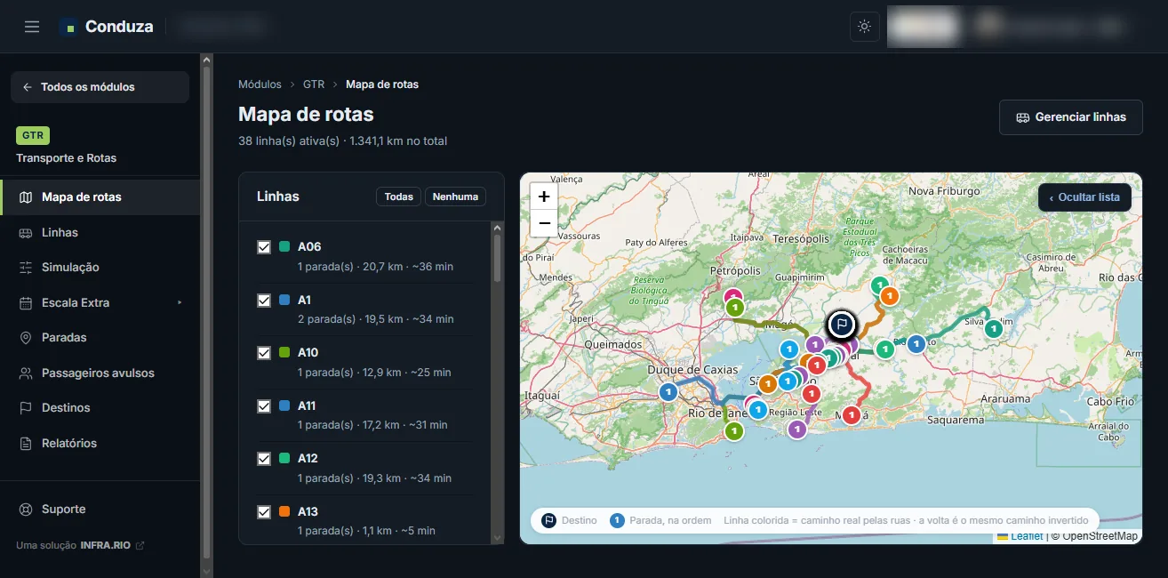Open Relatórios menu item

tap(100, 443)
